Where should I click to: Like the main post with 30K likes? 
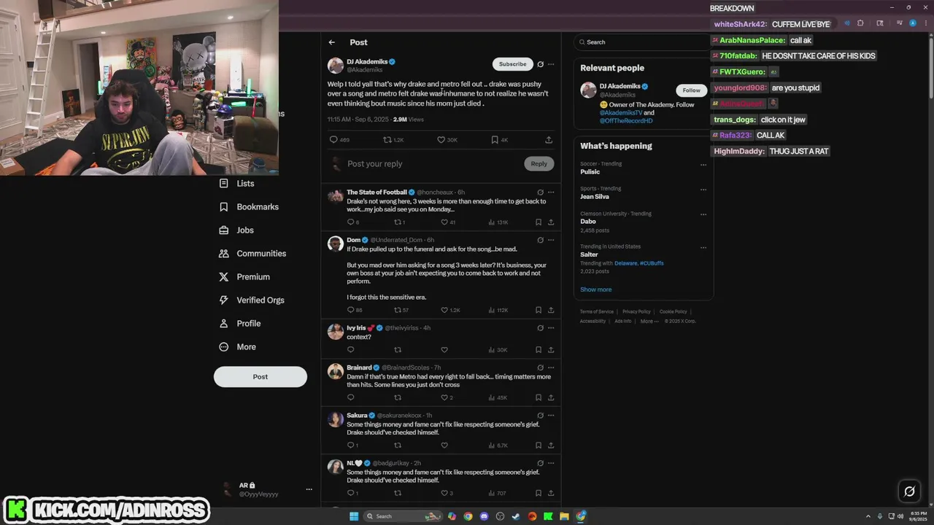pyautogui.click(x=441, y=139)
